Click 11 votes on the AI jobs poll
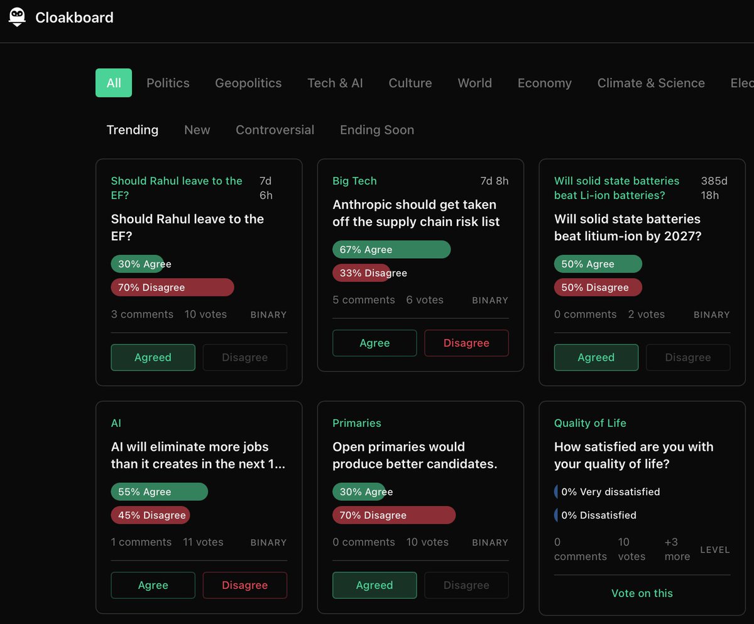754x624 pixels. point(203,542)
